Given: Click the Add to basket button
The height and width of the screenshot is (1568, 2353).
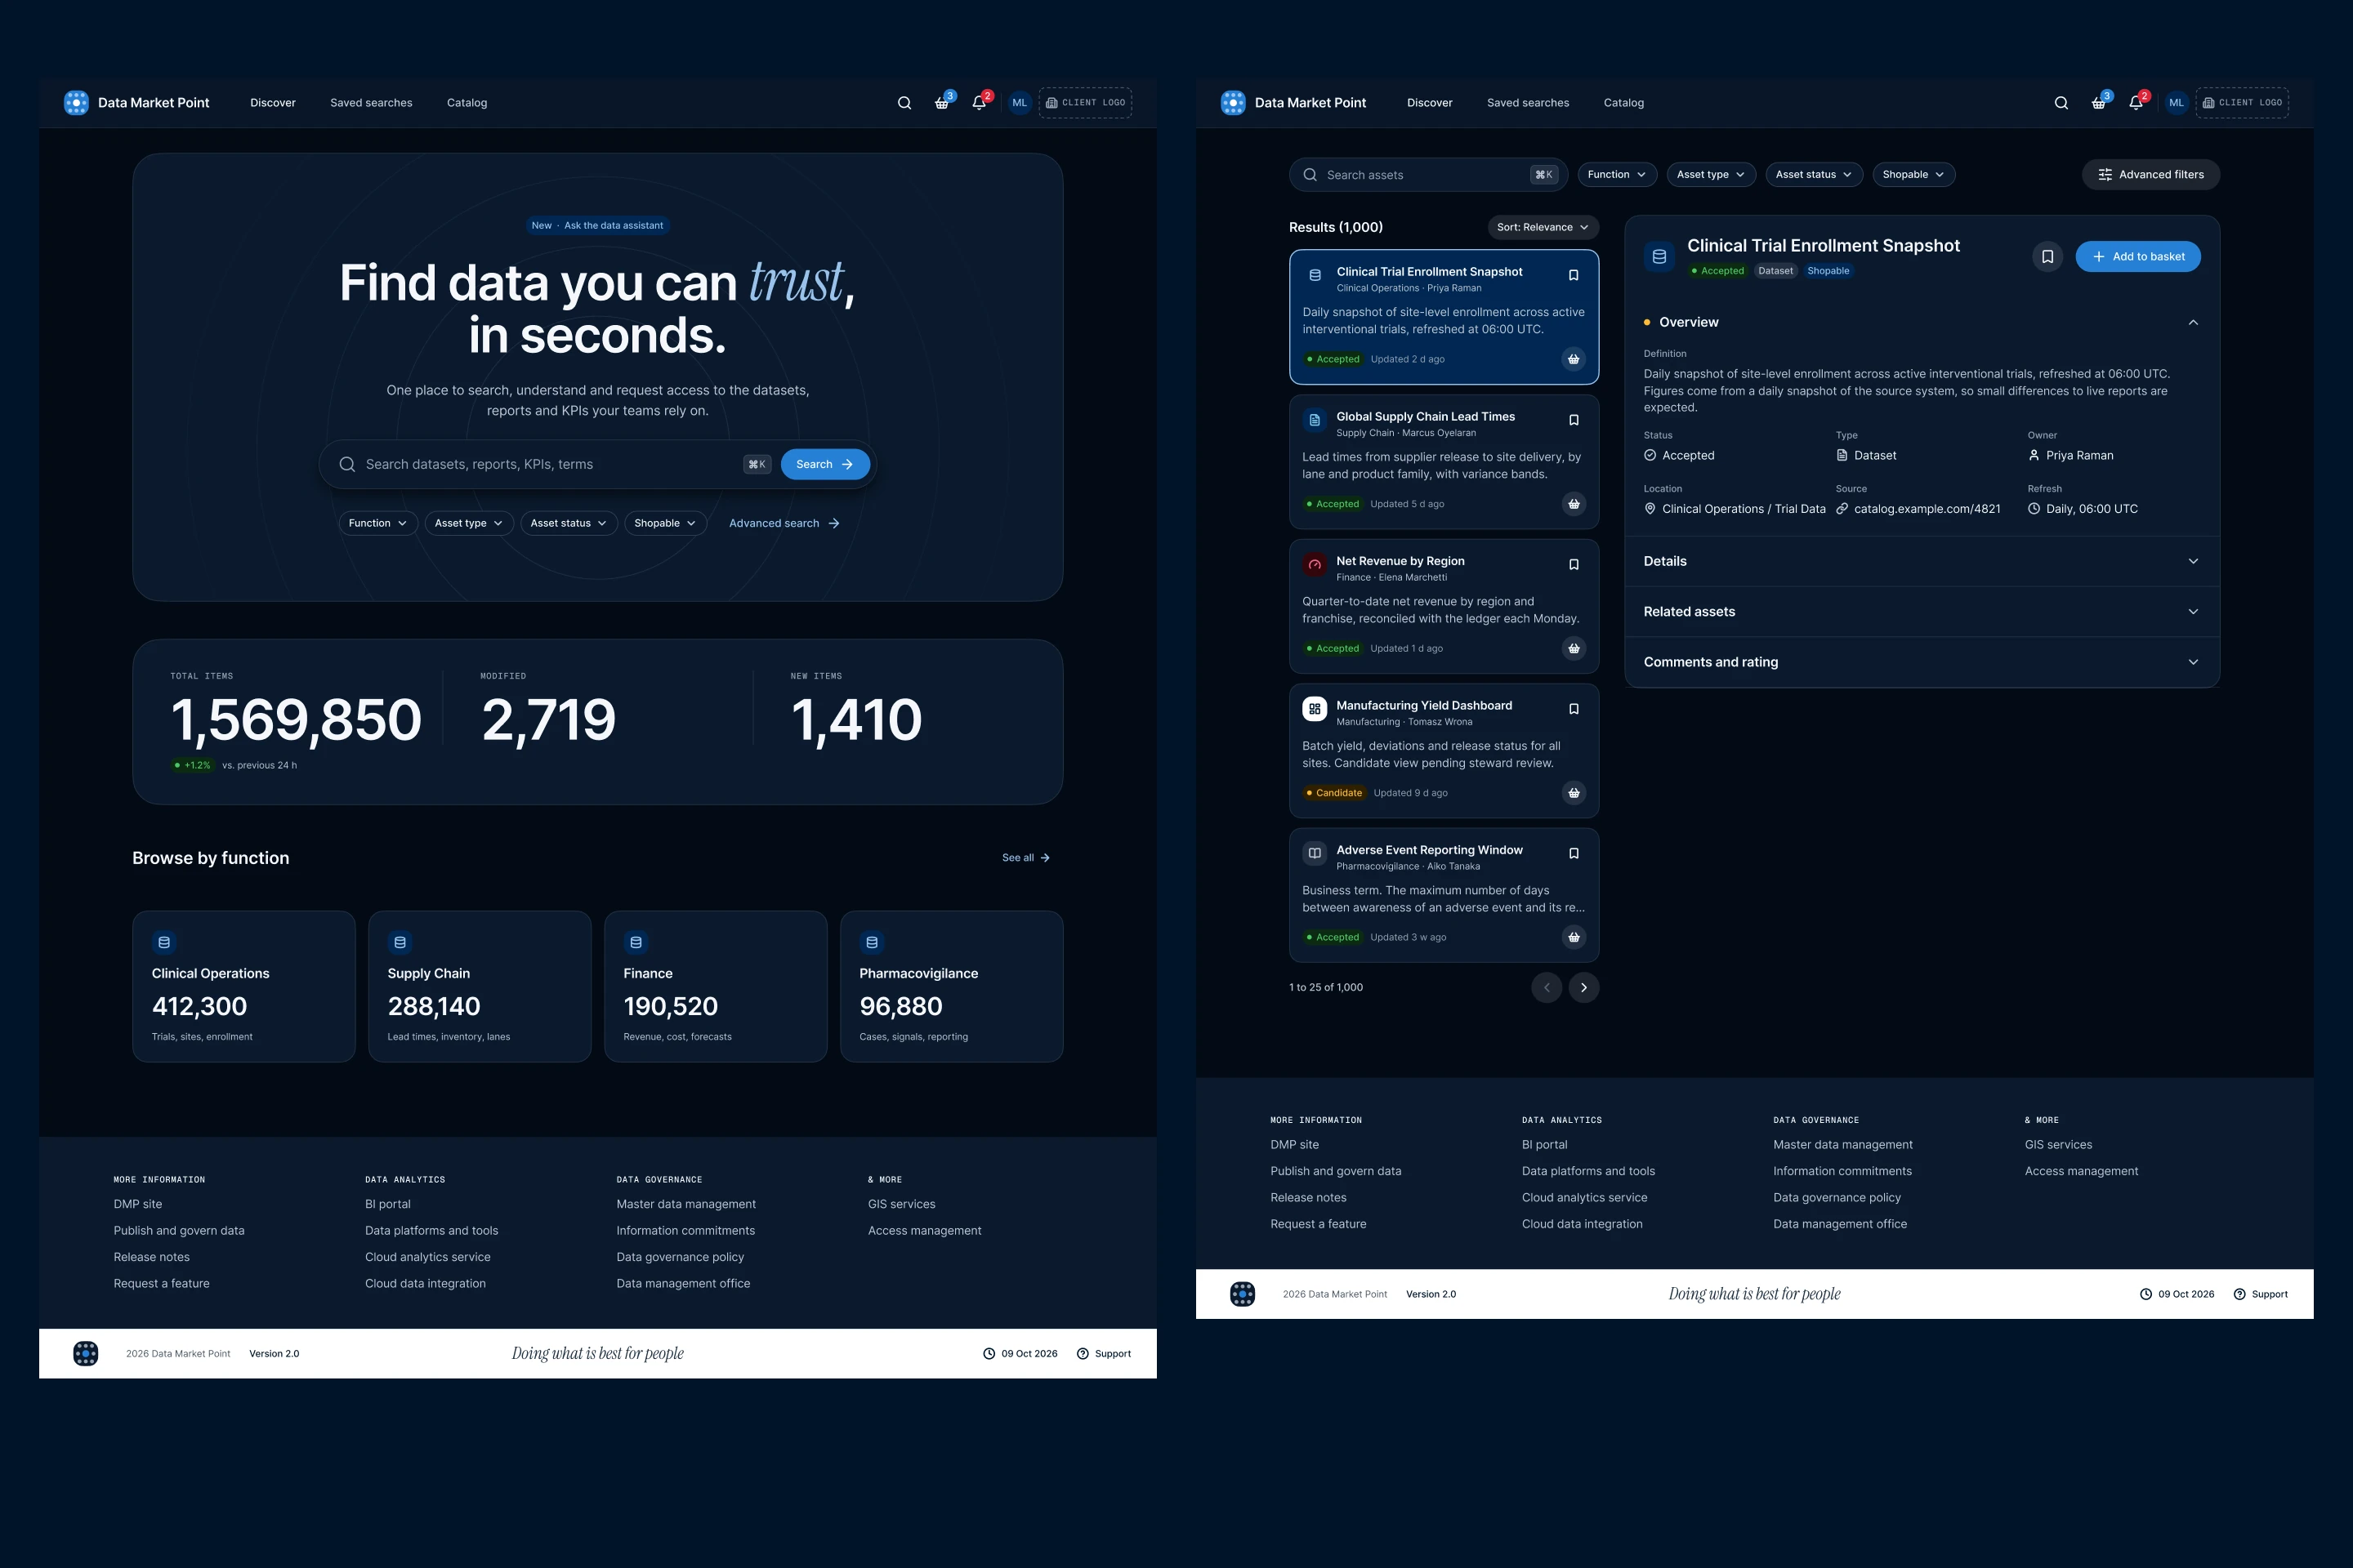Looking at the screenshot, I should click(2138, 257).
